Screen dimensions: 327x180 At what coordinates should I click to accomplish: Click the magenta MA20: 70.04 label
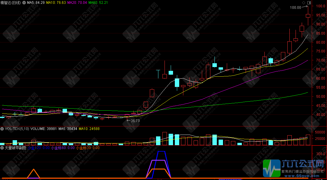tap(77, 3)
